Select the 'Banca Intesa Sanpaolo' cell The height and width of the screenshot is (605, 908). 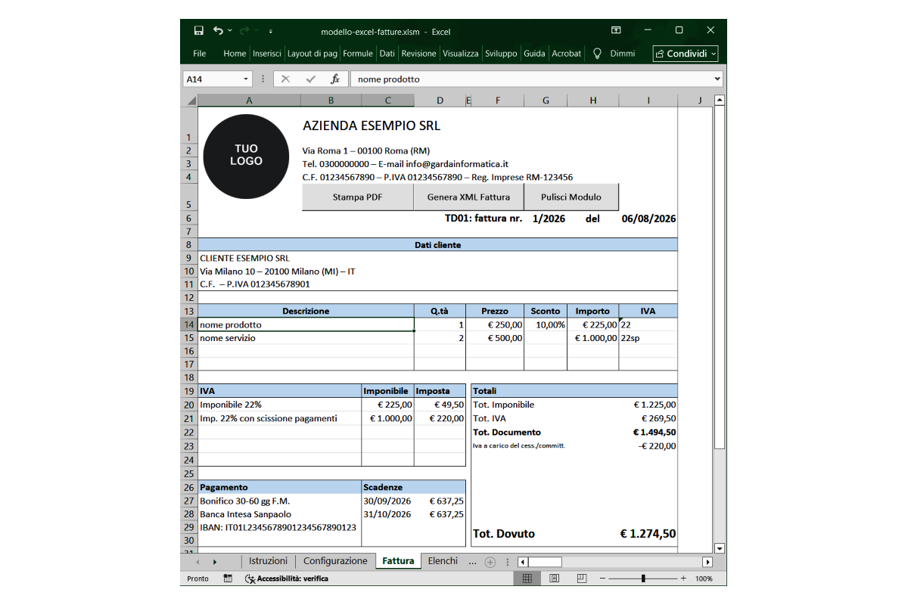tap(280, 514)
